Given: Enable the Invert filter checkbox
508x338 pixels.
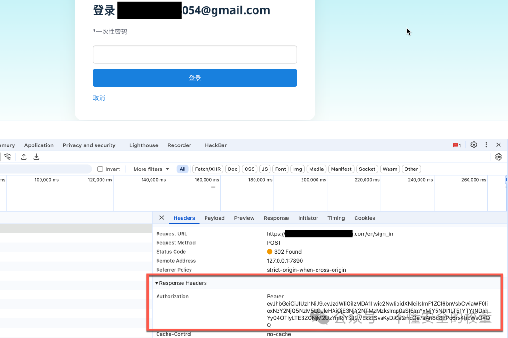Looking at the screenshot, I should pyautogui.click(x=100, y=169).
